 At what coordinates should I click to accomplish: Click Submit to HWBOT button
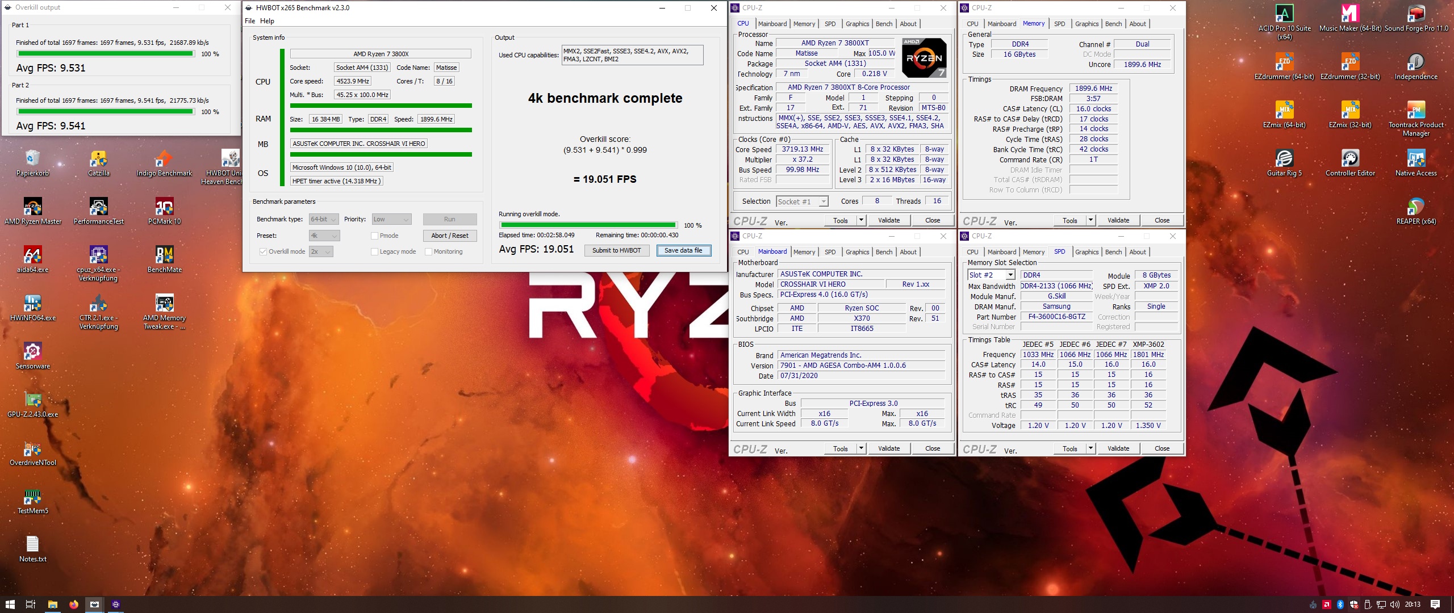[616, 250]
